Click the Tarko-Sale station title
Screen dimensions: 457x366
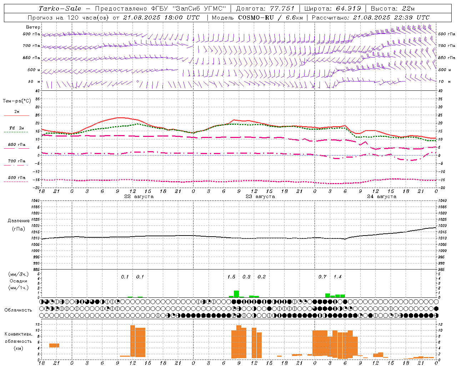(60, 9)
